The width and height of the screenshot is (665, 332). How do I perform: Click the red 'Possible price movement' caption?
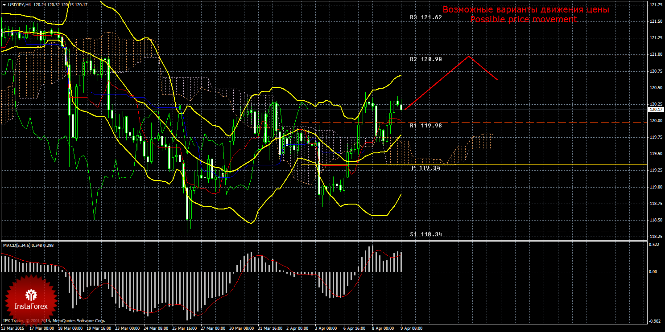click(x=523, y=20)
